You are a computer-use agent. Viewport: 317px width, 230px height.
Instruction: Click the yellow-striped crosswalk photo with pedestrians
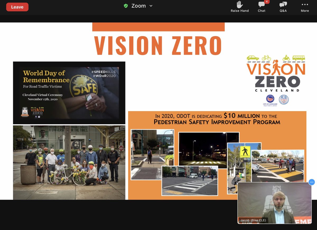click(x=278, y=166)
